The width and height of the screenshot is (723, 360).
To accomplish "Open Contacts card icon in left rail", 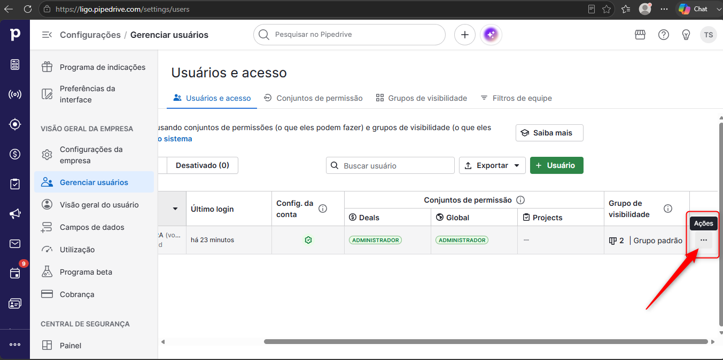I will [15, 303].
